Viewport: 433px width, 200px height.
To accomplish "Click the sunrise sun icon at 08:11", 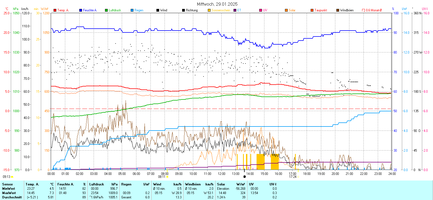I will (167, 177).
